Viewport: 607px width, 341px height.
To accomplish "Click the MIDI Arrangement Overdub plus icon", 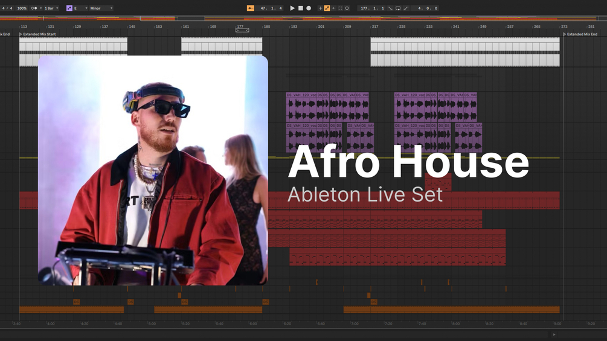I will [320, 8].
